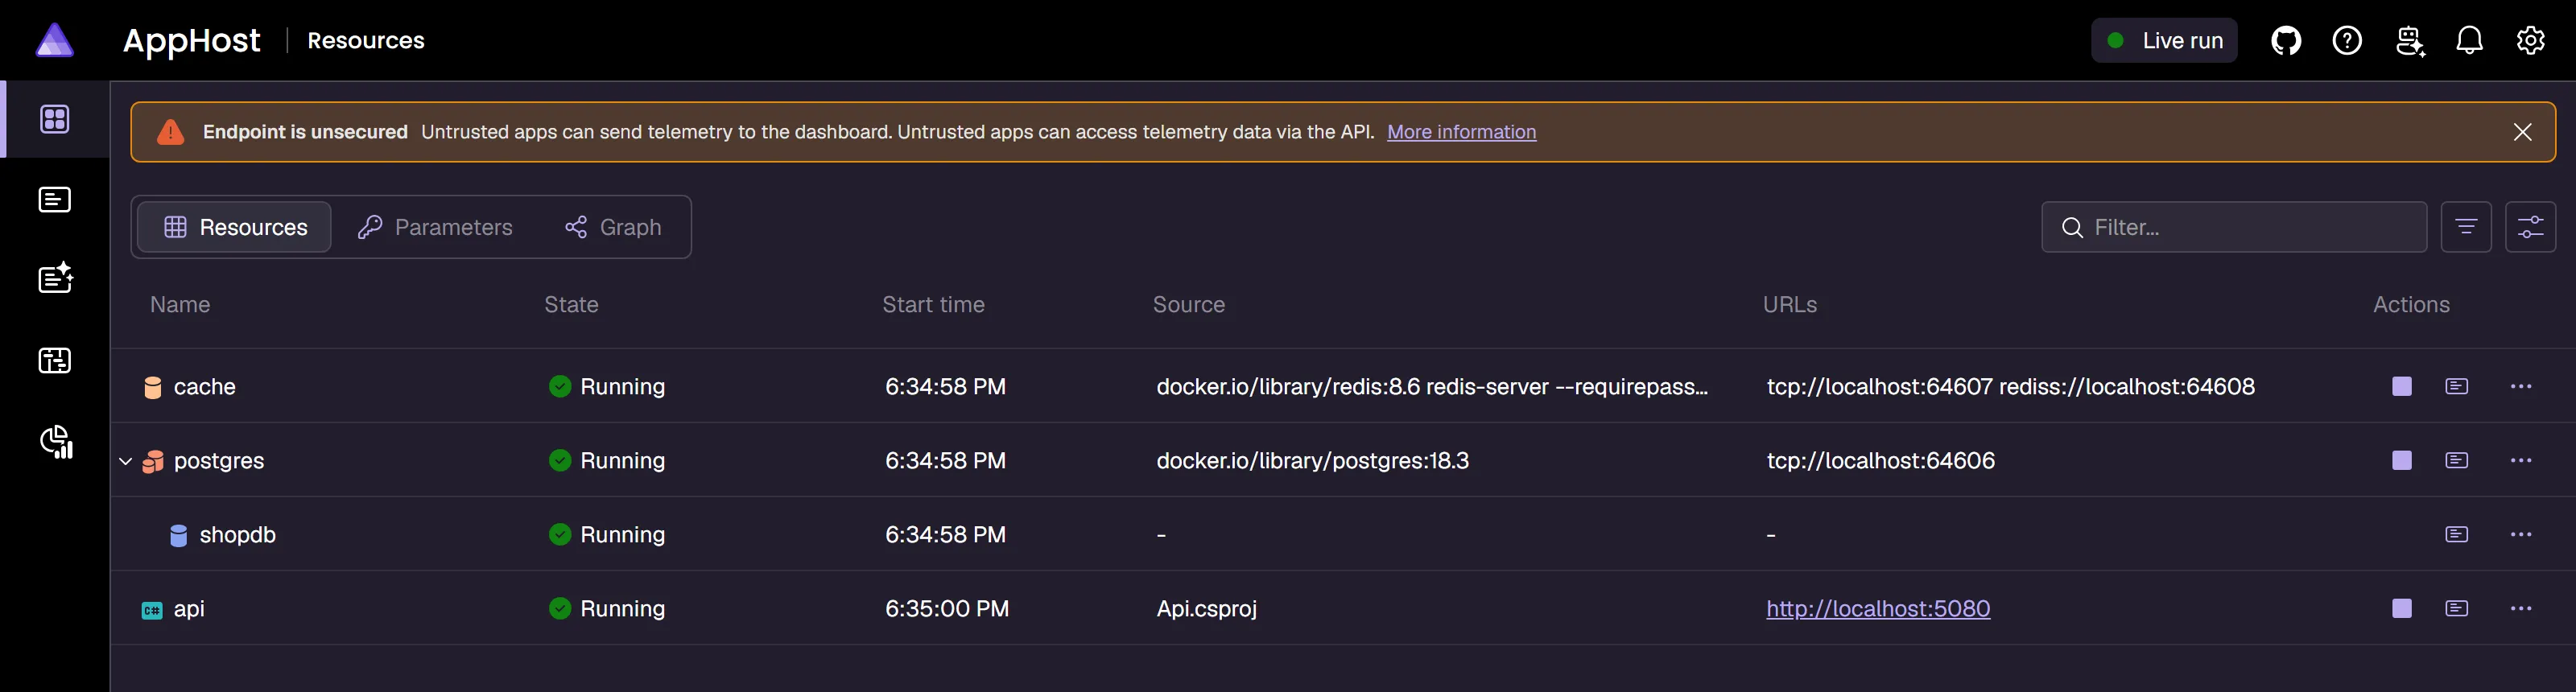
Task: Click the Actions column header
Action: (2411, 305)
